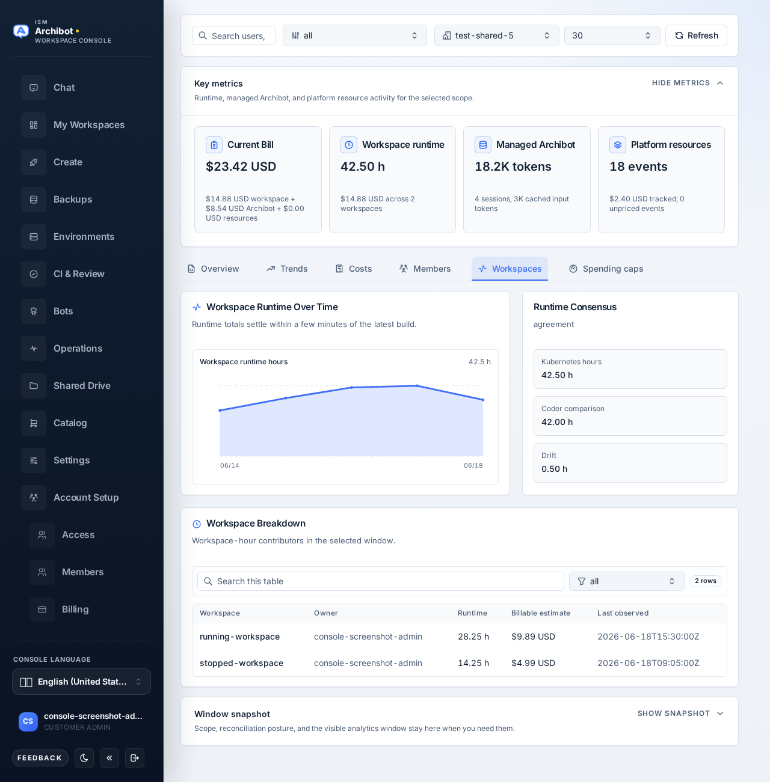Open the Billing card icon
770x782 pixels.
click(x=42, y=609)
